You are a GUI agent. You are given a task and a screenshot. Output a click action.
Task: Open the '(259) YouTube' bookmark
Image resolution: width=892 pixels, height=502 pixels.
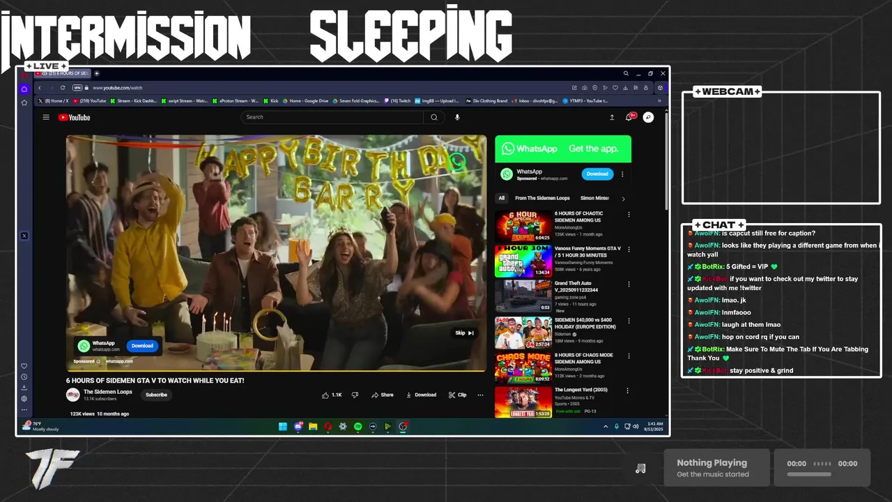pos(90,101)
